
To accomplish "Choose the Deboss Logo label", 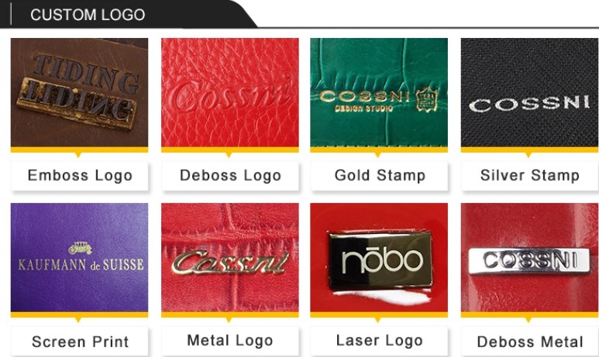I will (x=230, y=176).
